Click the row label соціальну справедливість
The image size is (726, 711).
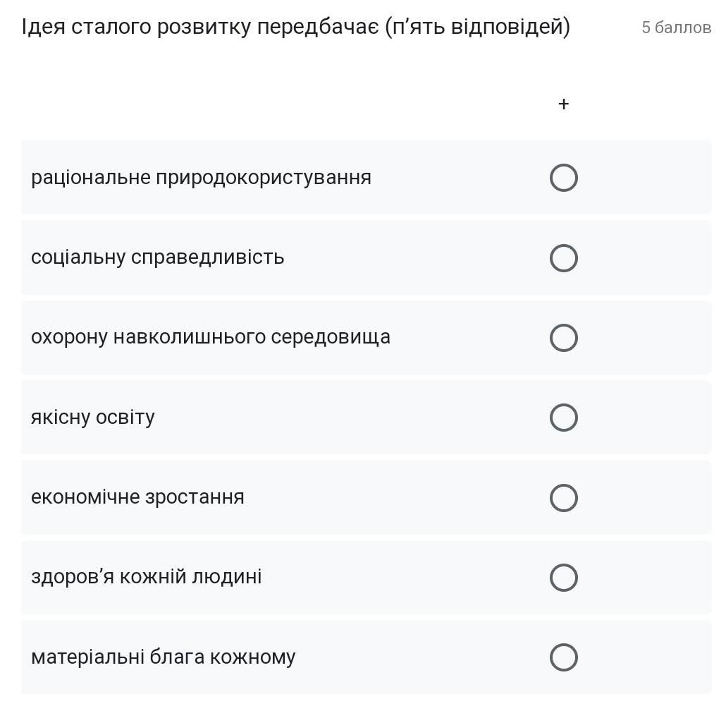click(x=157, y=257)
